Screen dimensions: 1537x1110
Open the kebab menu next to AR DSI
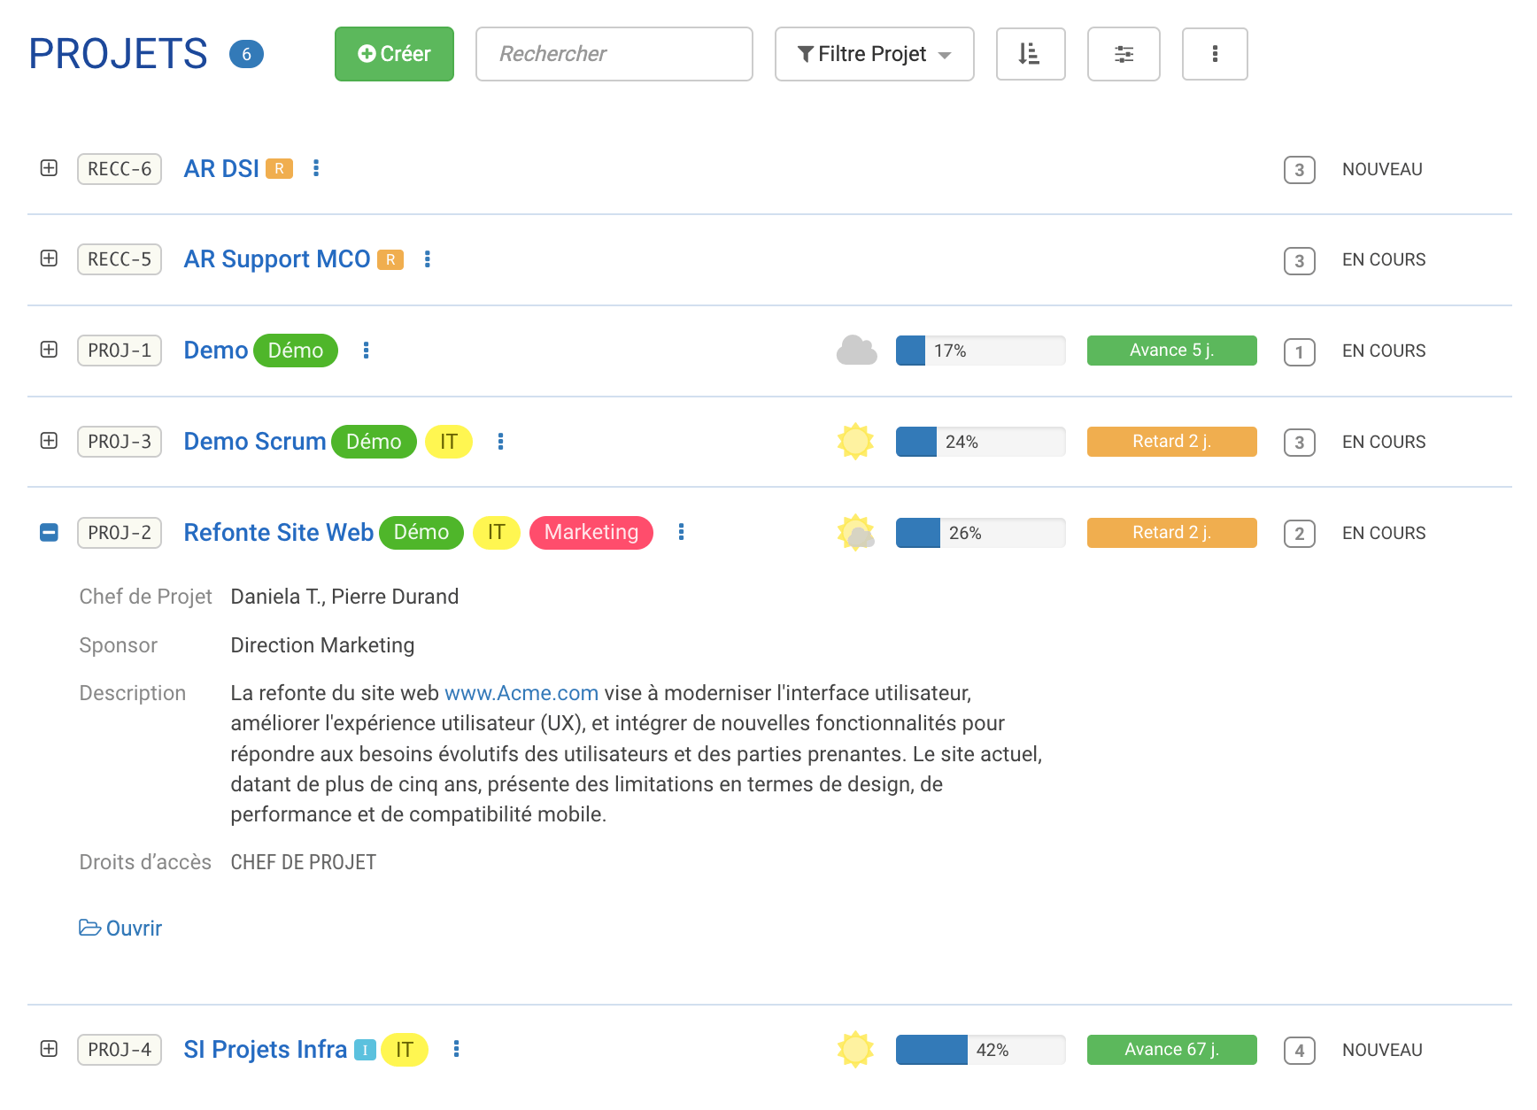coord(316,168)
